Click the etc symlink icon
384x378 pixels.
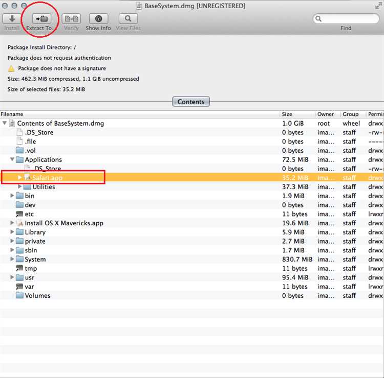coord(19,214)
